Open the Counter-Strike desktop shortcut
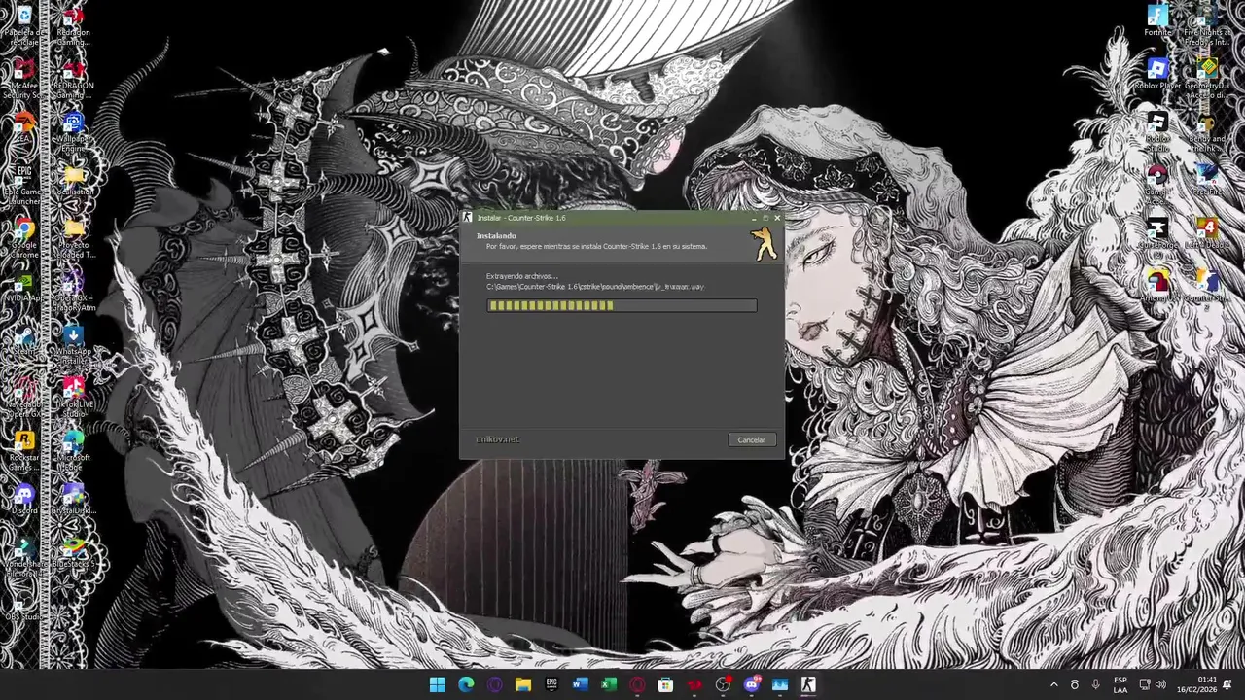This screenshot has width=1245, height=700. coord(1207,288)
